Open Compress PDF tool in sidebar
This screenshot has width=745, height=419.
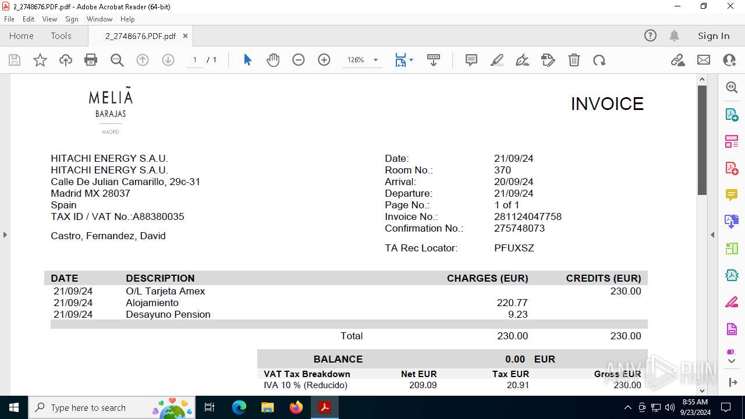pos(732,275)
